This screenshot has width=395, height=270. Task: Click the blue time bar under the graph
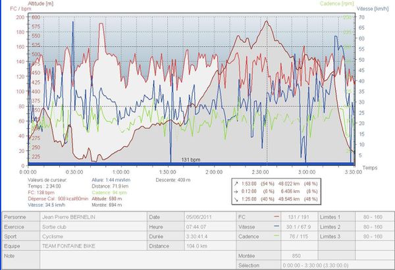tap(191, 164)
